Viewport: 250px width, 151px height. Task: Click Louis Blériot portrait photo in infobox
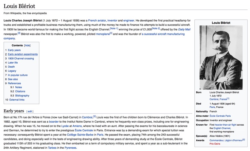221,57
